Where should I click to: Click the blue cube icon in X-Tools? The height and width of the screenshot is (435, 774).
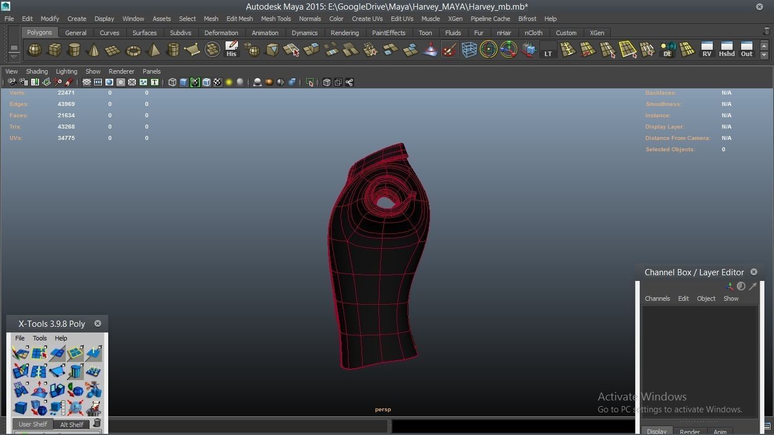coord(20,407)
